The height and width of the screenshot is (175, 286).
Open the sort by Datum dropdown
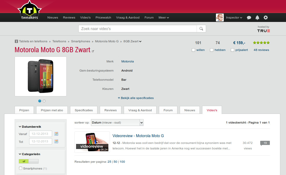point(117,122)
